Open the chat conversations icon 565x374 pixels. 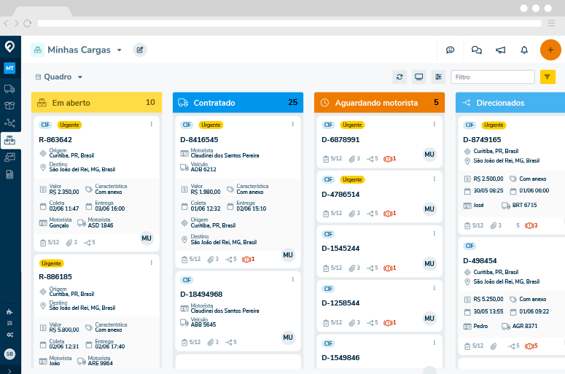coord(477,50)
